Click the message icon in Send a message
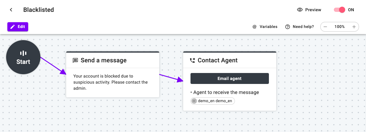The height and width of the screenshot is (132, 366). click(75, 61)
